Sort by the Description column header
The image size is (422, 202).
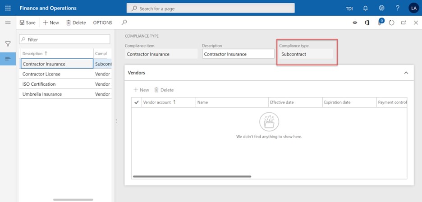click(35, 53)
